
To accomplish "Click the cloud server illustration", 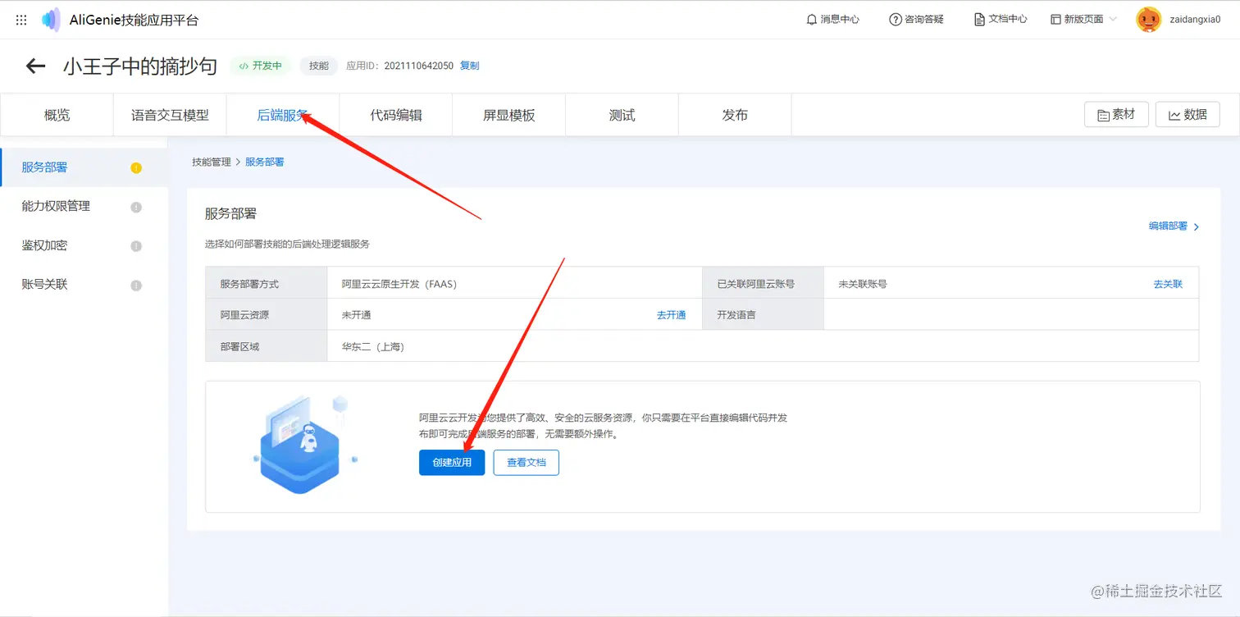I will point(303,445).
